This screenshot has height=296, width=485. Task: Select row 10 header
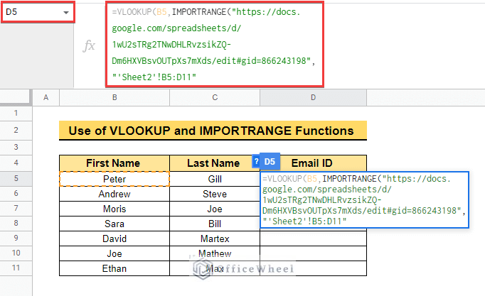point(16,253)
